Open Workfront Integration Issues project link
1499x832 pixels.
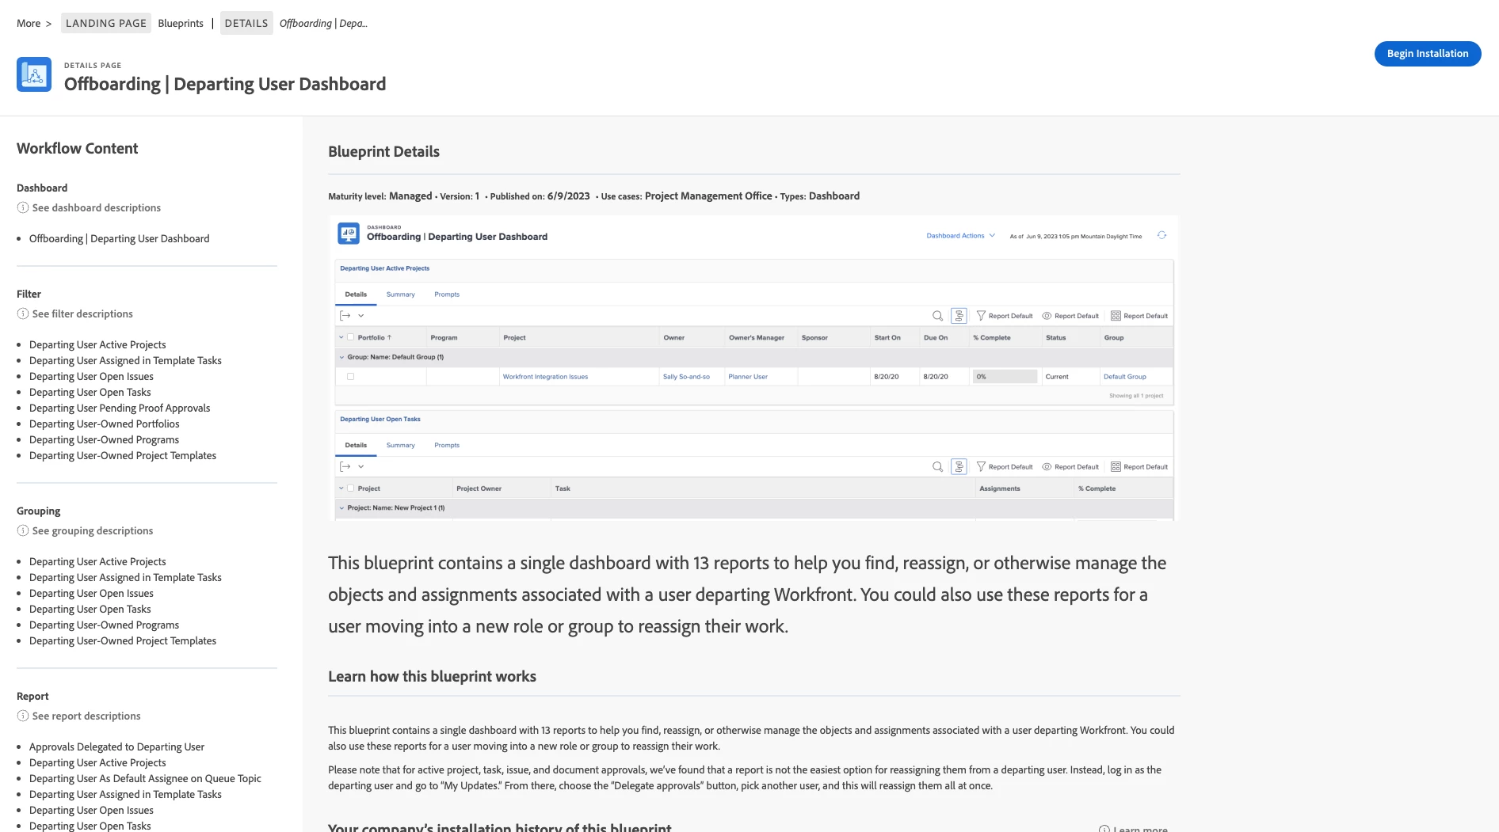pos(546,377)
